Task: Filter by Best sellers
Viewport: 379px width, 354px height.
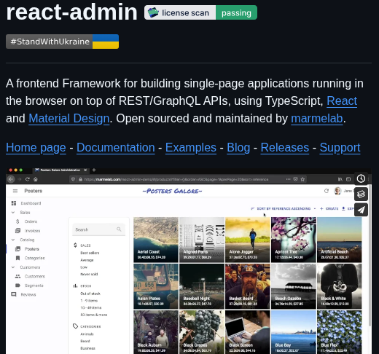Action: pos(90,253)
